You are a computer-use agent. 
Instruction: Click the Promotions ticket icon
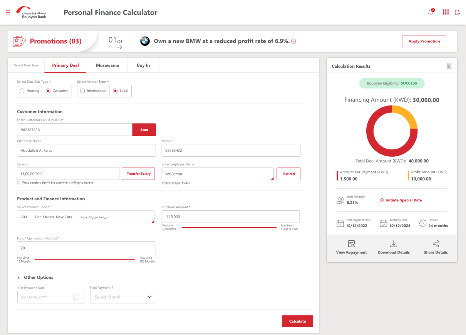tap(19, 41)
